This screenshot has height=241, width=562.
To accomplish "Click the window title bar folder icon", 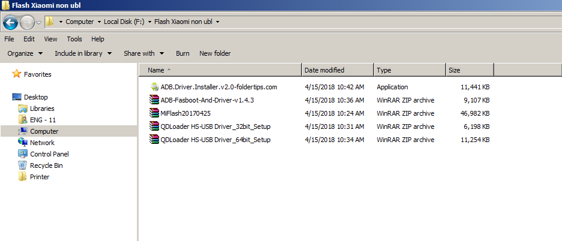I will [6, 5].
